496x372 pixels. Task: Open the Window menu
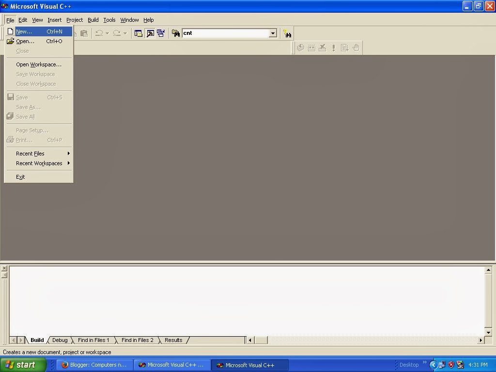[x=129, y=20]
